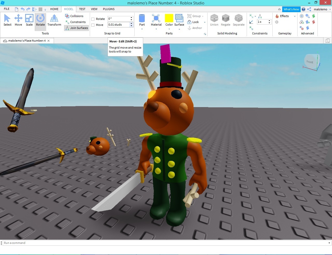The height and width of the screenshot is (255, 332).
Task: Click the hexagon icon in Advanced group
Action: 302,16
